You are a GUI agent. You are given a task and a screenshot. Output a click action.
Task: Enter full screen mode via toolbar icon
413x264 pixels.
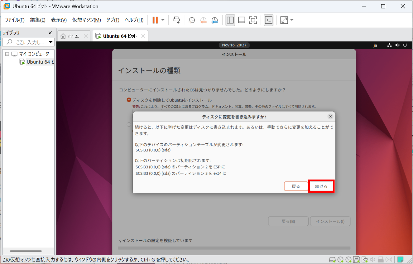[253, 20]
